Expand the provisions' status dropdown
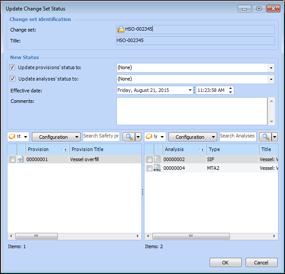This screenshot has width=285, height=274. (x=271, y=68)
